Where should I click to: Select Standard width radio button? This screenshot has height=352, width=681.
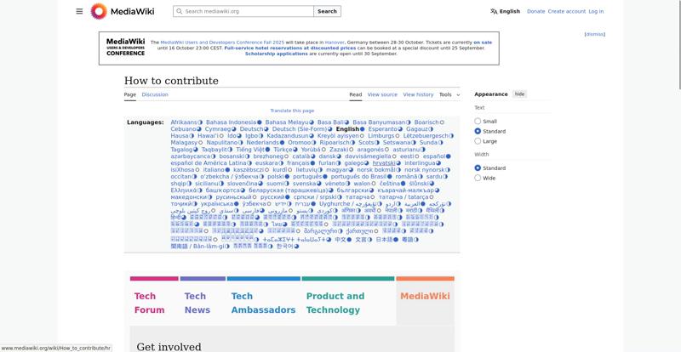point(478,168)
